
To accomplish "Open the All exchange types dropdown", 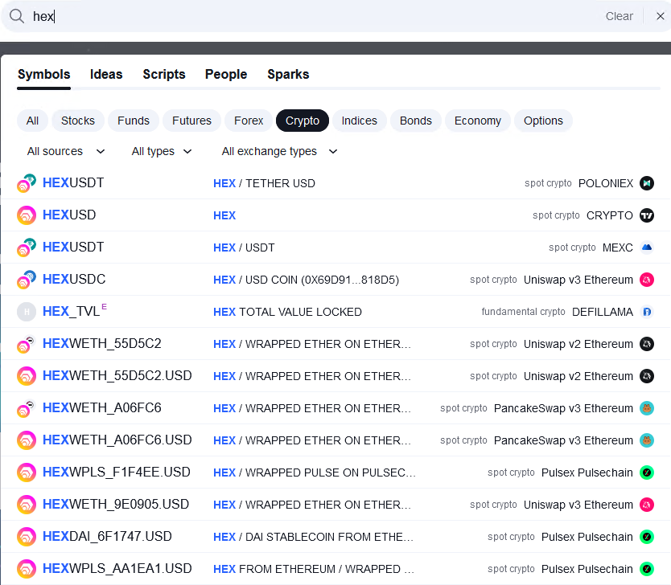I will click(x=279, y=151).
